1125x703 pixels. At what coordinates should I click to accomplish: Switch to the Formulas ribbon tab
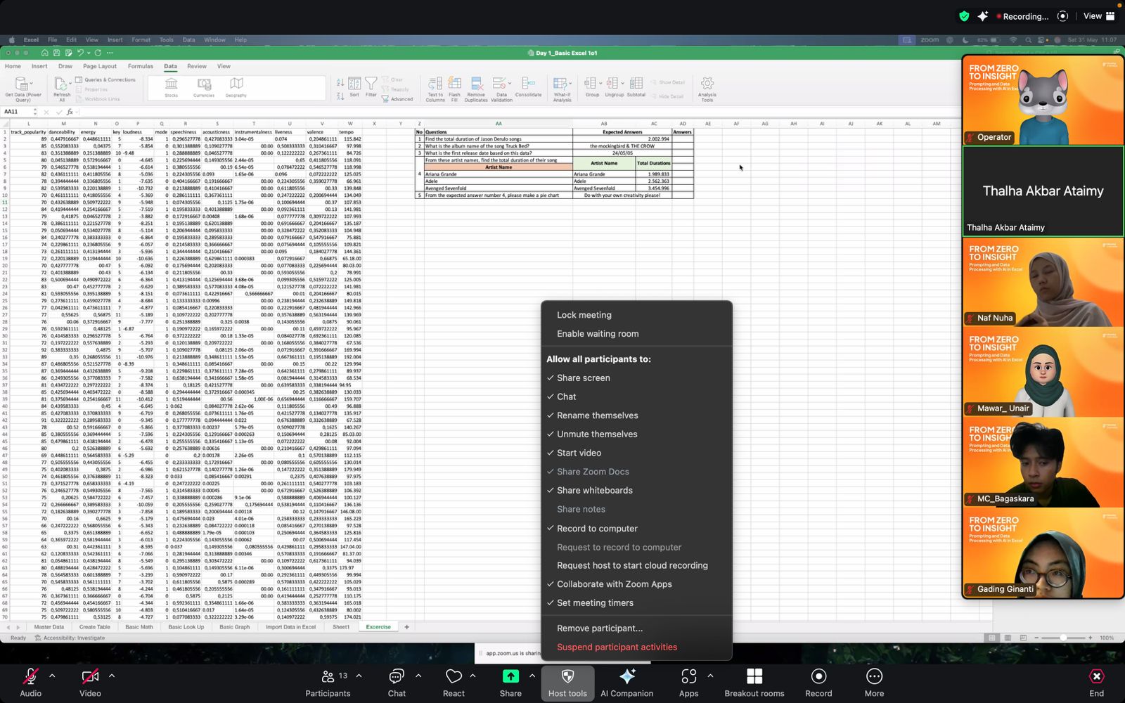[x=141, y=66]
